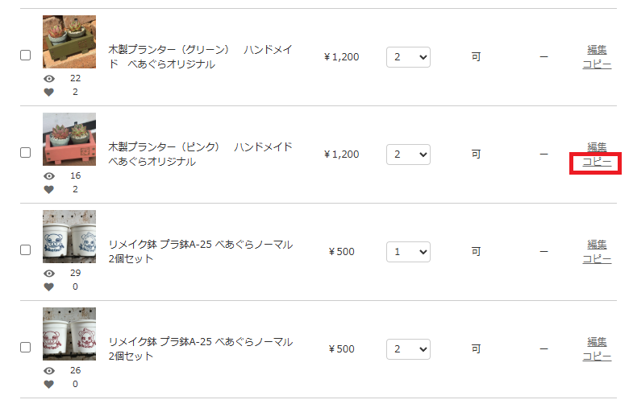Screen dimensions: 633x408
Task: Expand the quantity dropdown for pink planter
Action: point(408,155)
